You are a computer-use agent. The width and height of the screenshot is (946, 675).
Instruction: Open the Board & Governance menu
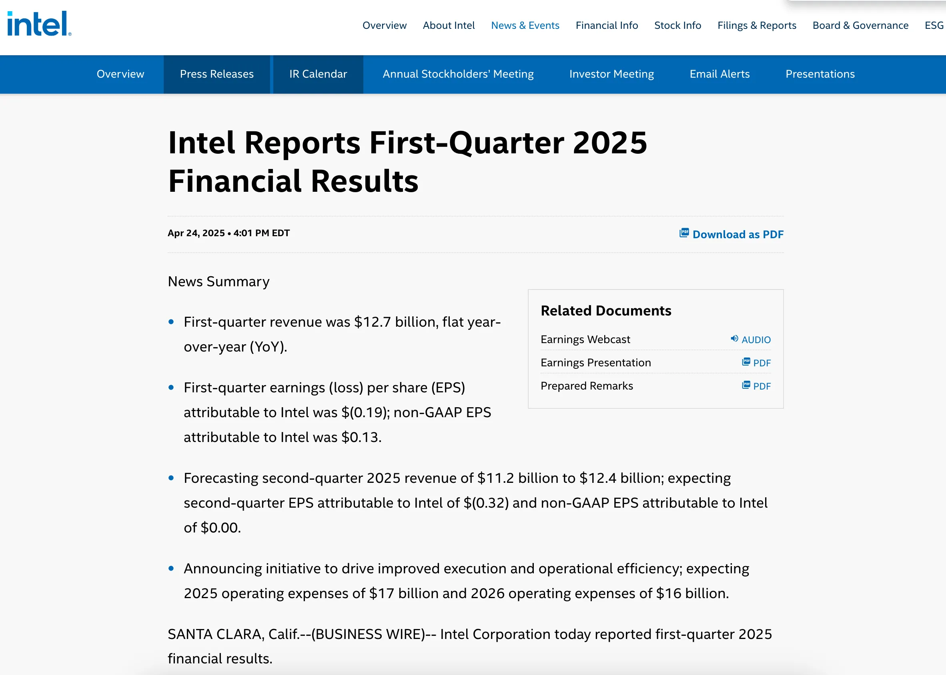860,25
